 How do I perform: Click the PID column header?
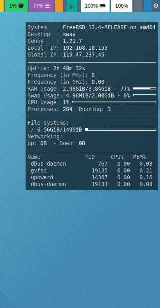(x=90, y=157)
